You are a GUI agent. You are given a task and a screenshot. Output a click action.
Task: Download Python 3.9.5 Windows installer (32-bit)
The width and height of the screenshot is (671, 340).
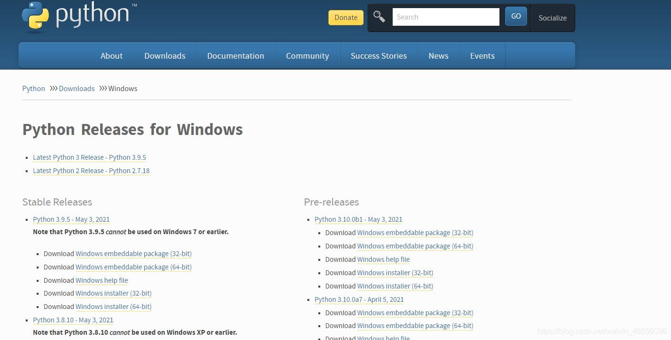click(113, 293)
